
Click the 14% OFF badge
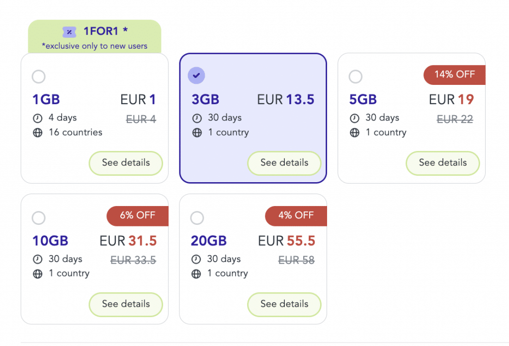(454, 74)
